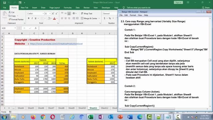
Task: Open Google Chrome from the taskbar
Action: pyautogui.click(x=43, y=117)
